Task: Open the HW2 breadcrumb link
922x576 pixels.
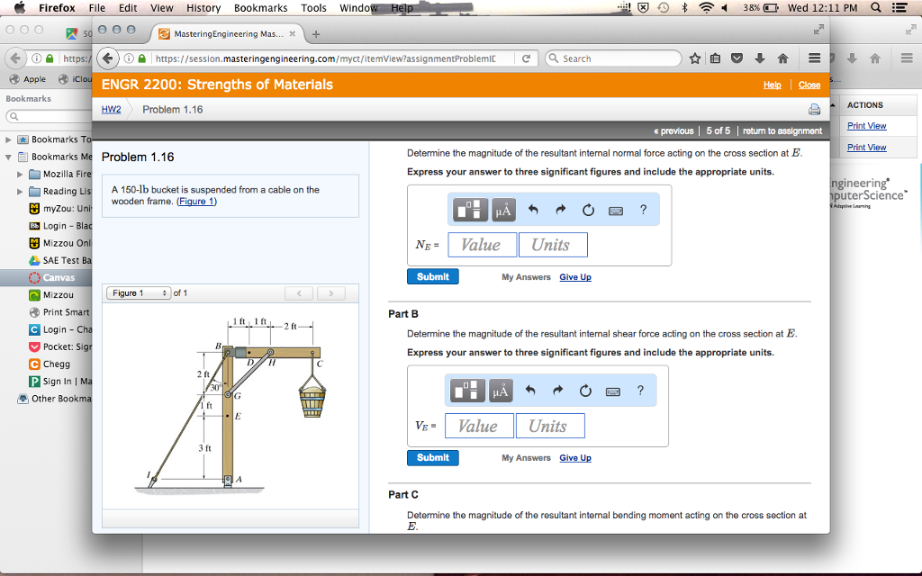Action: tap(111, 109)
